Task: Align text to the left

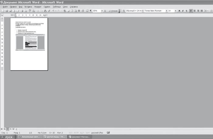Action: (191, 11)
